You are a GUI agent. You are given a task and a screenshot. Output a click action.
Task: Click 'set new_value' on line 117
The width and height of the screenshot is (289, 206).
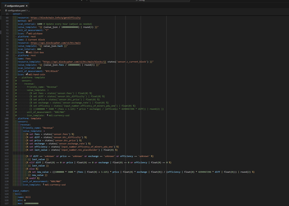click(141, 172)
